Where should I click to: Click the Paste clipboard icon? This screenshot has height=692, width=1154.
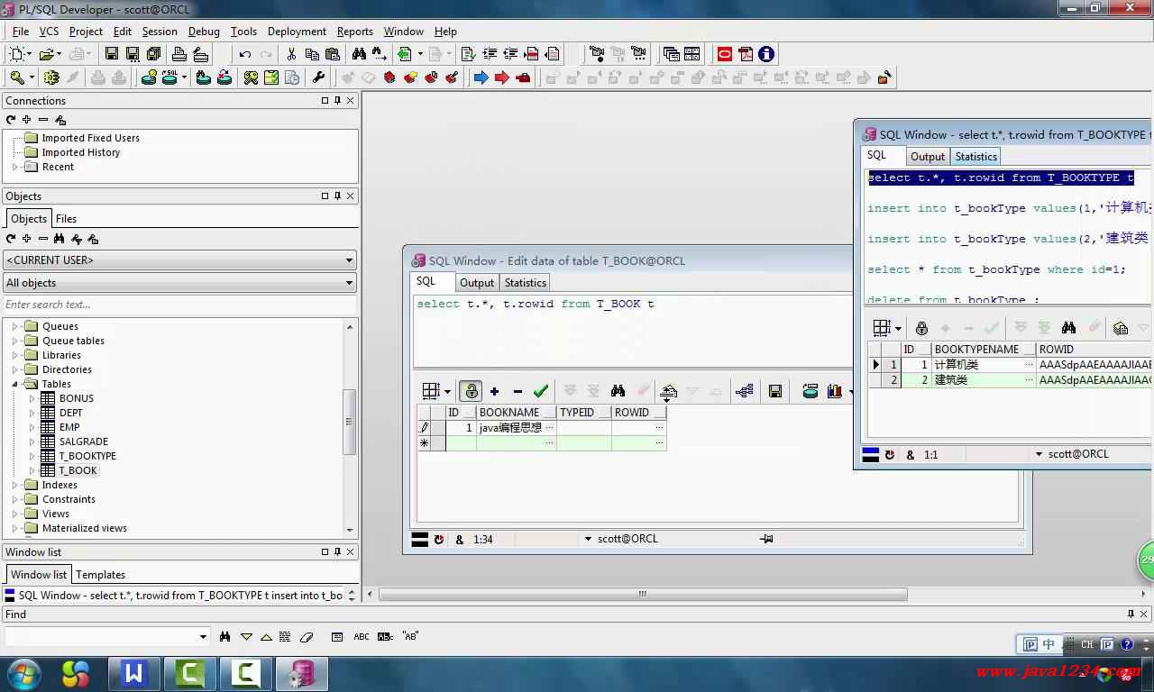[x=333, y=54]
